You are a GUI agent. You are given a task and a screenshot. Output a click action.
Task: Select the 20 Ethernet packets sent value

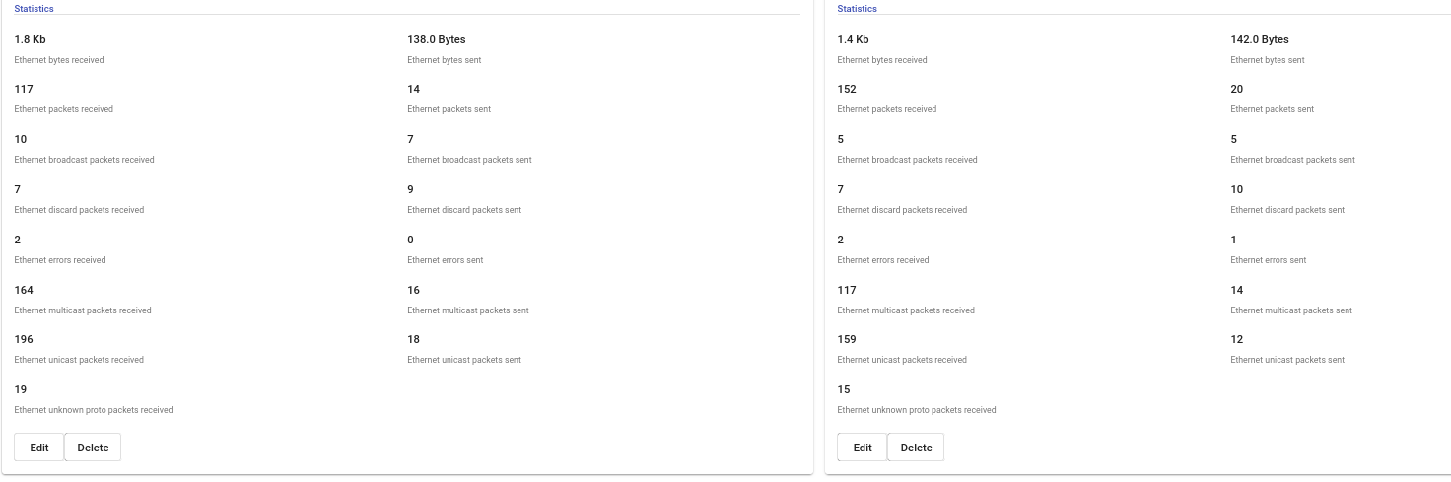click(1237, 90)
